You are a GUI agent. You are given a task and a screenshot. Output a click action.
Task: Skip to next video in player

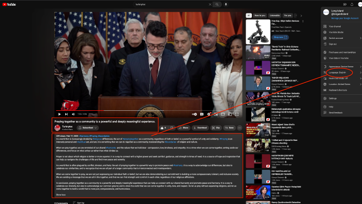point(67,114)
